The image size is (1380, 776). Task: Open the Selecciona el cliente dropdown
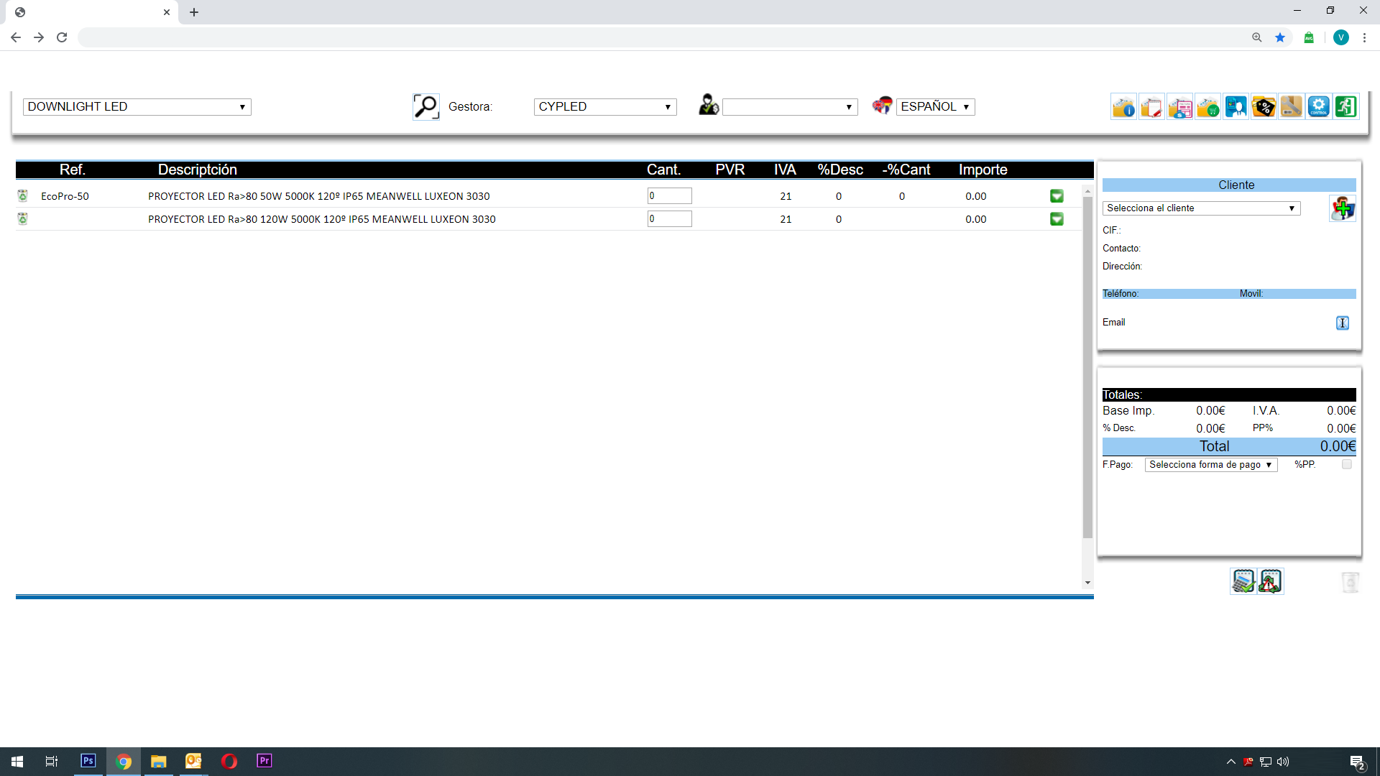click(x=1201, y=208)
